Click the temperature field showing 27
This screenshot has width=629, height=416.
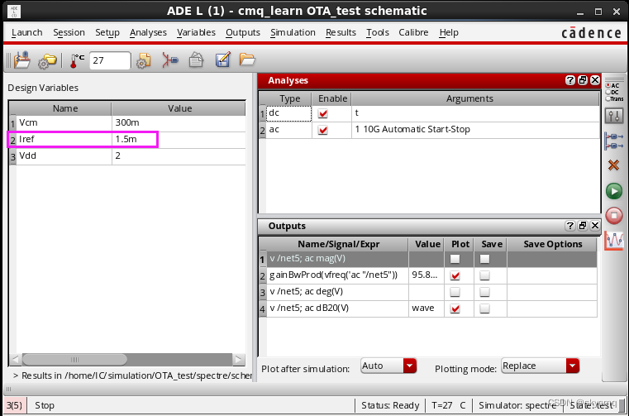pos(110,60)
